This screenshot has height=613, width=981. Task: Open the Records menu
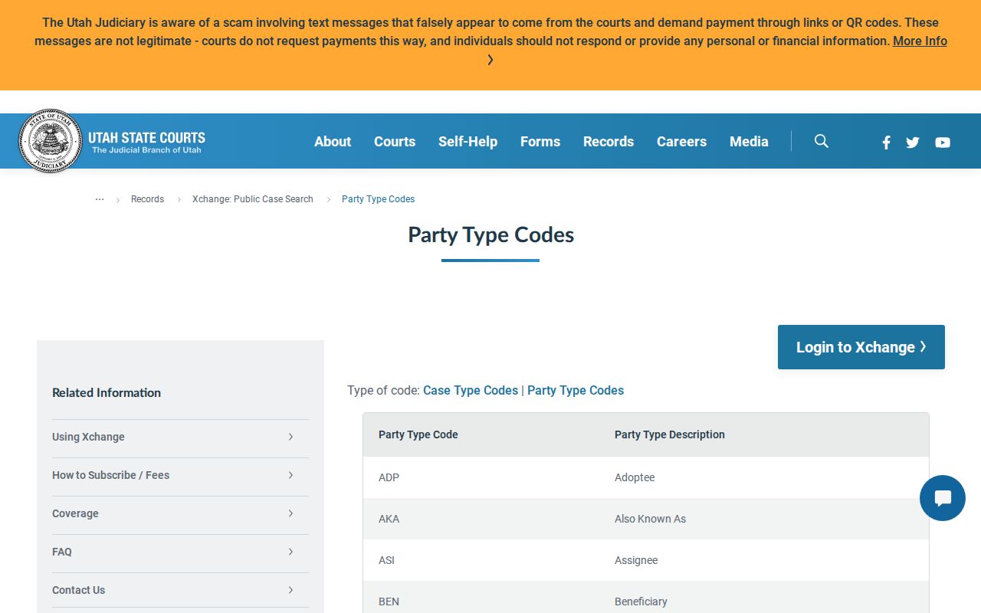(x=609, y=142)
